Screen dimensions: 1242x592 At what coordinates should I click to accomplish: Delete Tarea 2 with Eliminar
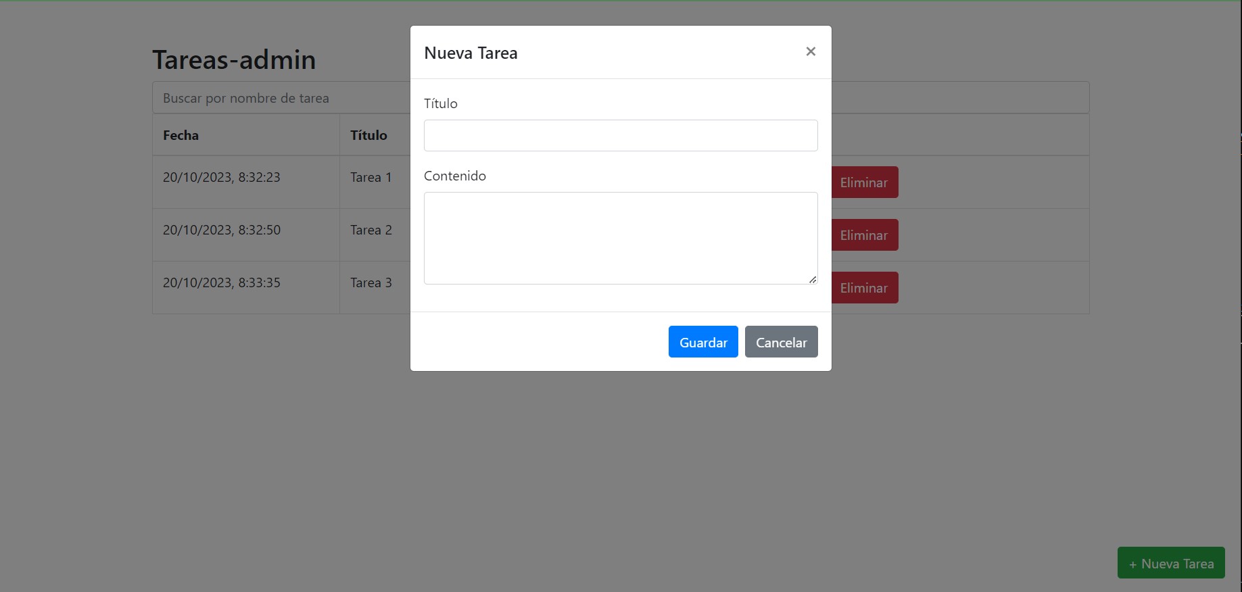(863, 235)
